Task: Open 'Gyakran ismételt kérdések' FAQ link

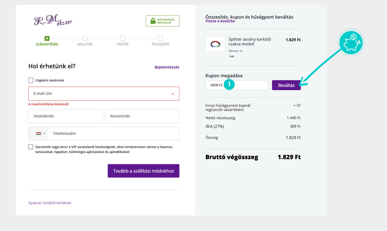Action: pos(50,203)
